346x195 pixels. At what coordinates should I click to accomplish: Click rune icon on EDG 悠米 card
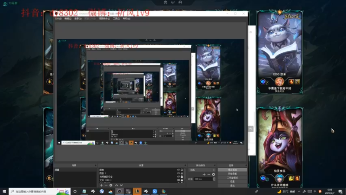point(263,82)
